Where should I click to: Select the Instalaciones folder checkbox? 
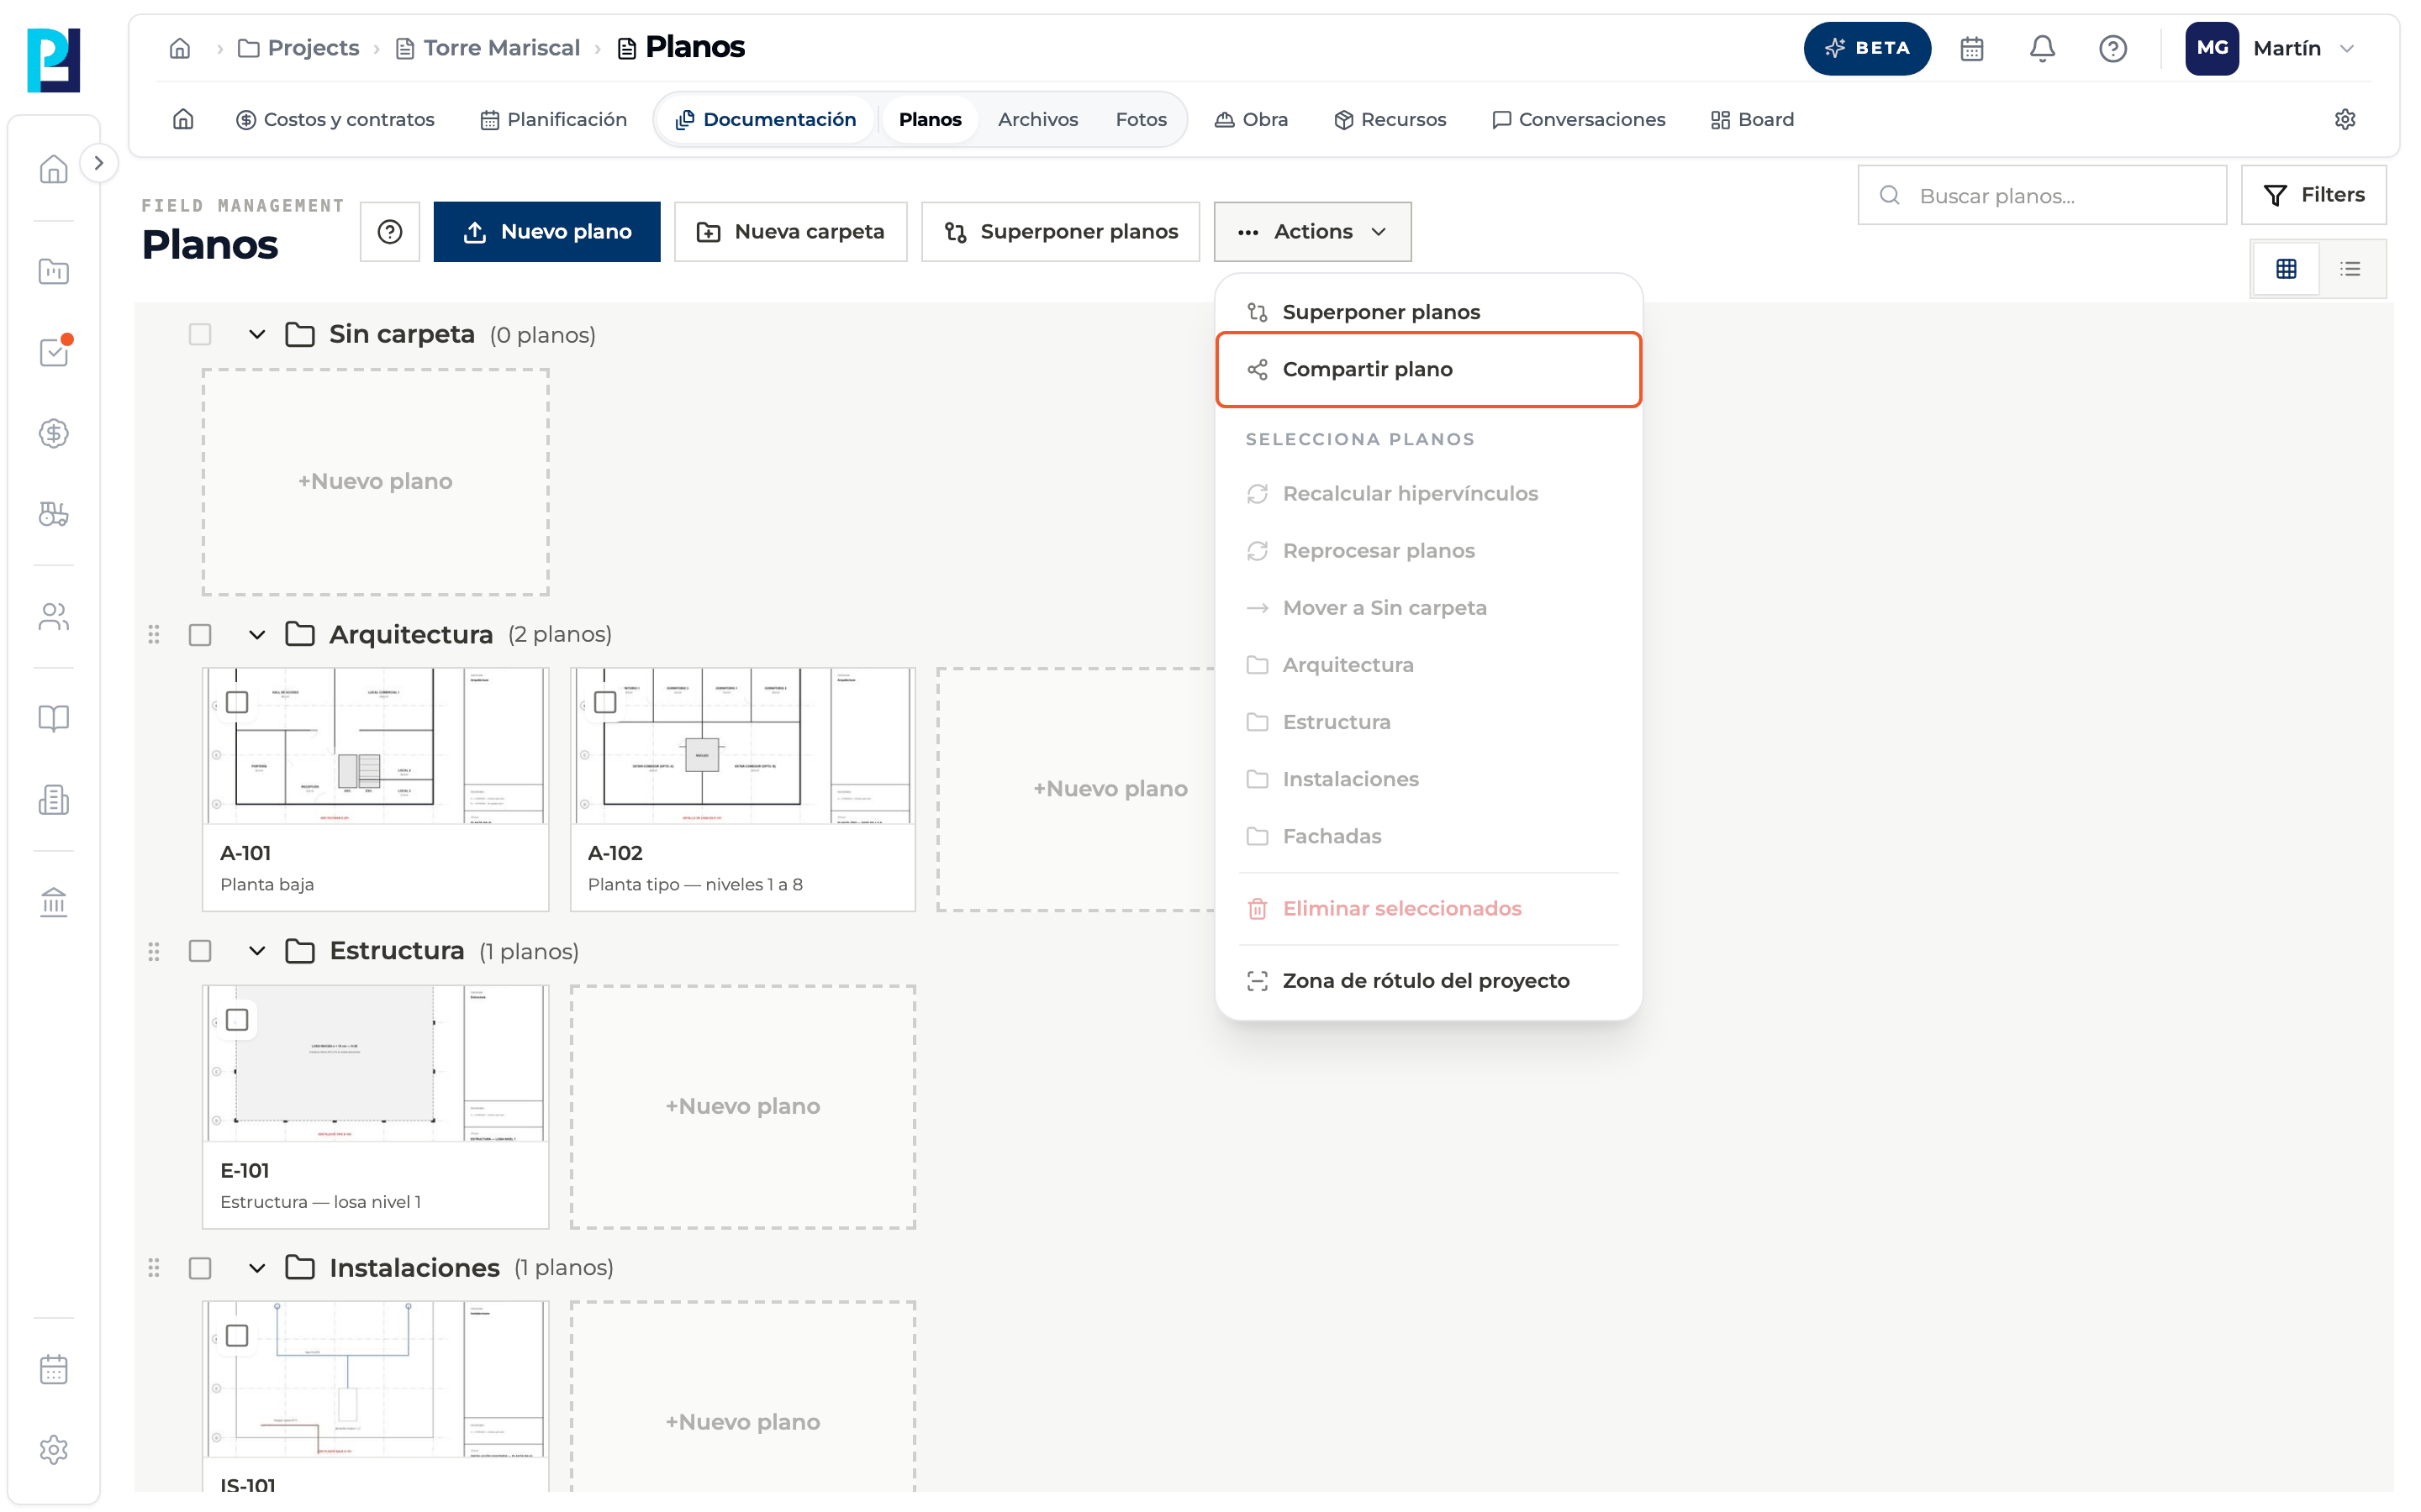pos(200,1268)
